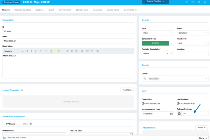Click the Expand Workflow button

[155, 2]
